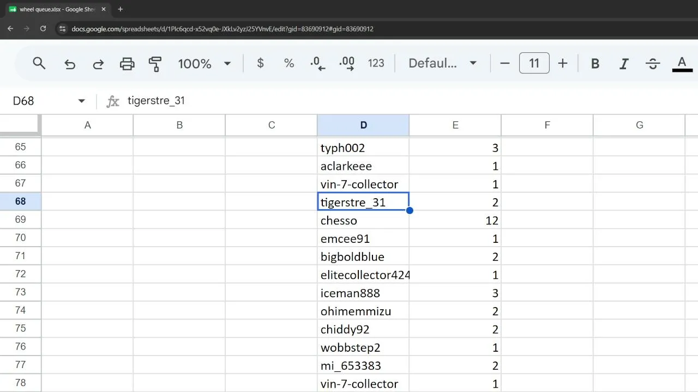Image resolution: width=698 pixels, height=392 pixels.
Task: Open the Default font dropdown
Action: coord(443,63)
